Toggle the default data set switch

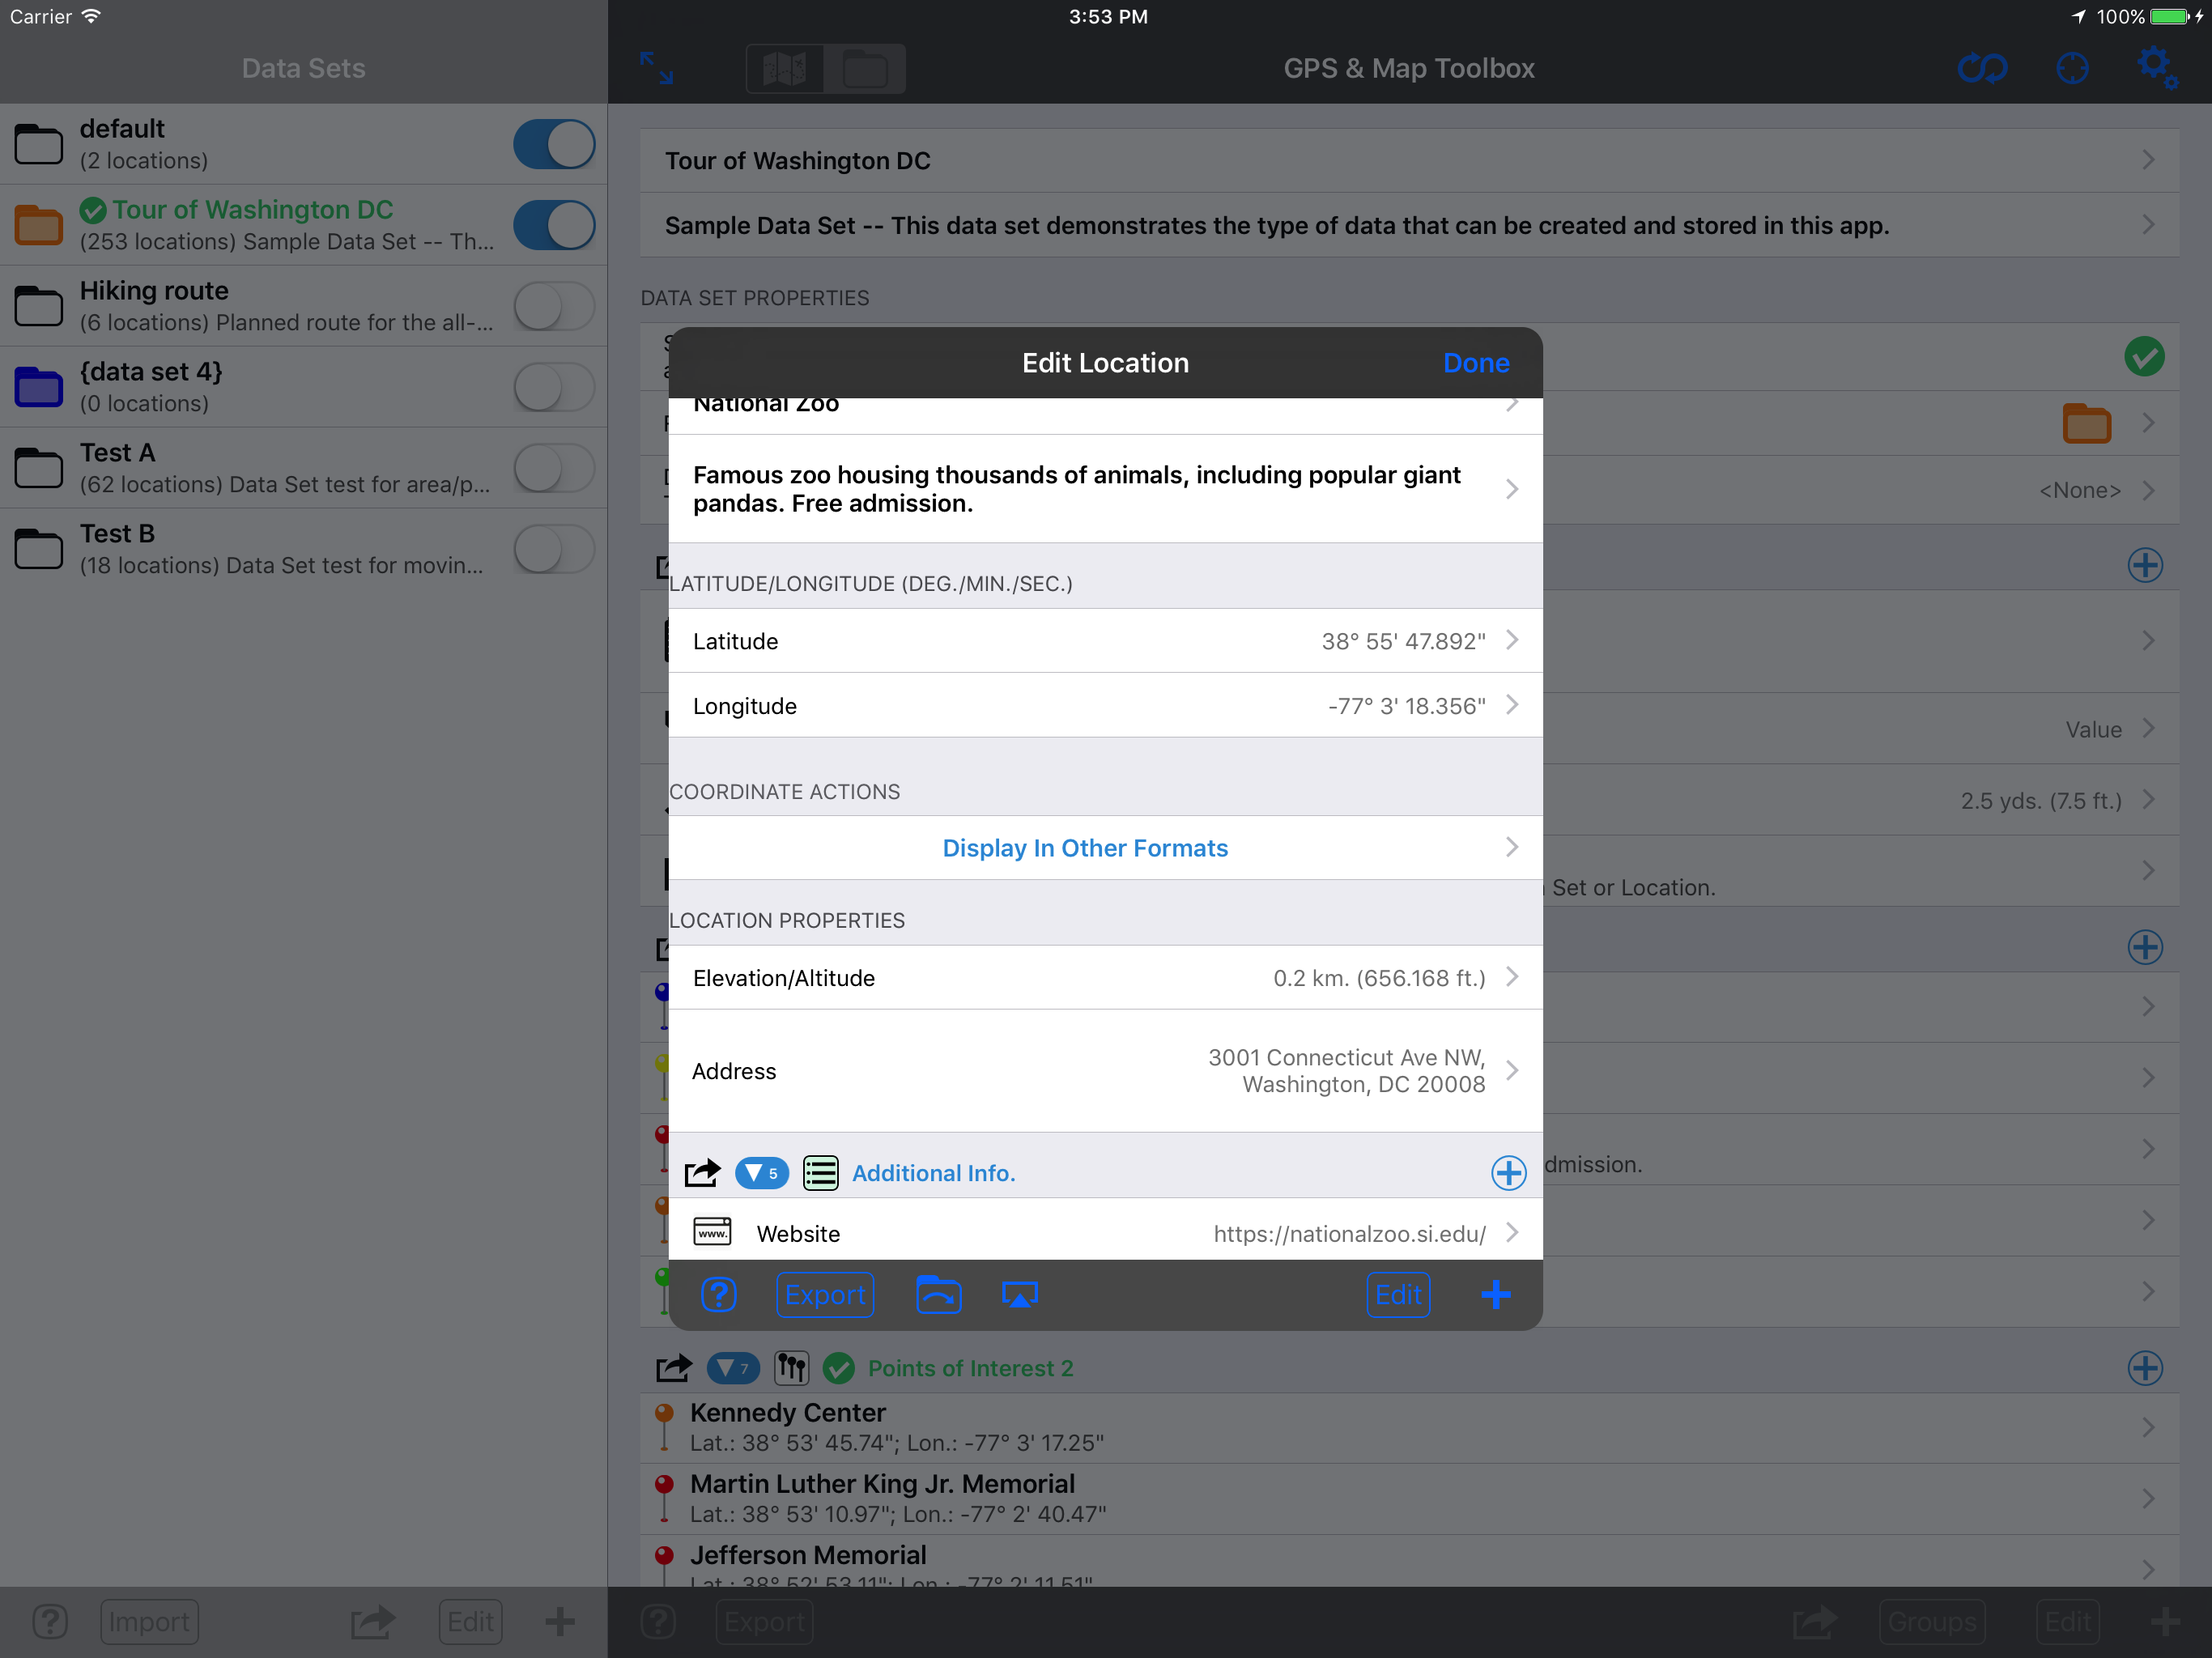pos(554,144)
